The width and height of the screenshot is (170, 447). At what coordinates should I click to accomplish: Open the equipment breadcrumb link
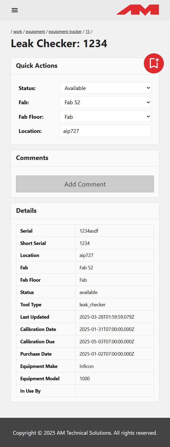(x=35, y=32)
